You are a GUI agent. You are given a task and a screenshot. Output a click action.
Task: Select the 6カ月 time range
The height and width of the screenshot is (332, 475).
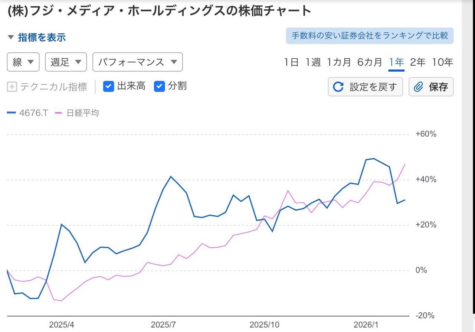point(369,62)
